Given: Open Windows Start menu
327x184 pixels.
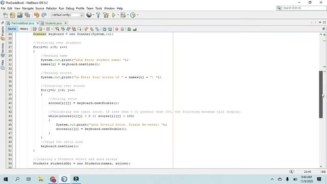Looking at the screenshot, I should pyautogui.click(x=6, y=179).
